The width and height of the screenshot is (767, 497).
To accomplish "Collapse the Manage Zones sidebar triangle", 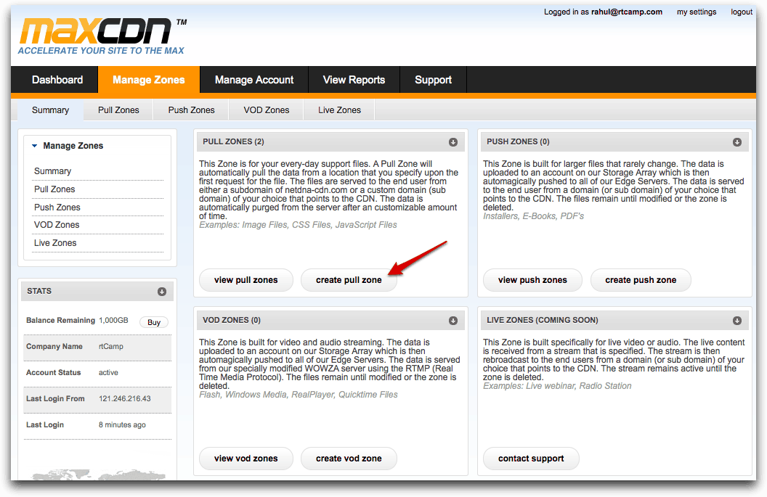I will [35, 146].
